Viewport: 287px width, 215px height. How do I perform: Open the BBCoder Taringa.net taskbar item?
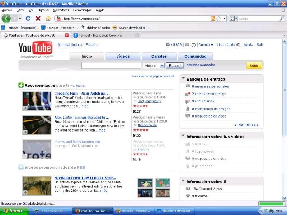click(175, 211)
